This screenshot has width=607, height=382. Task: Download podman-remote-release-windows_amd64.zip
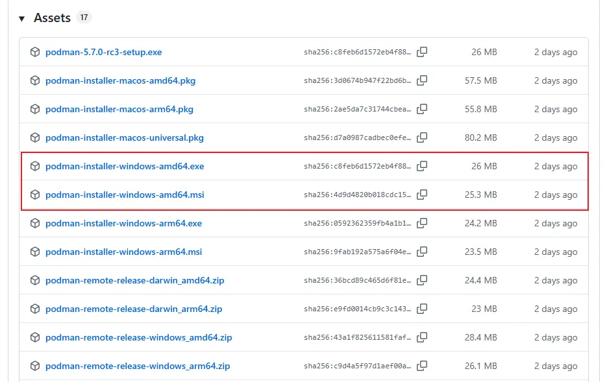coord(138,337)
